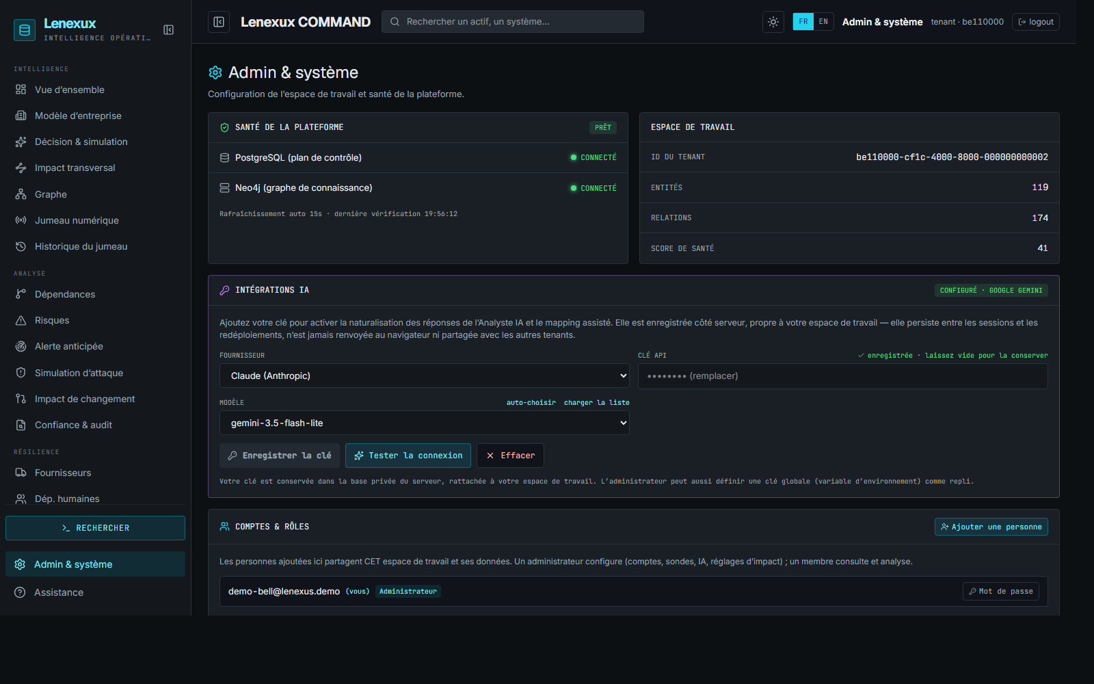Toggle light/dark theme sun icon
Viewport: 1094px width, 684px height.
(x=773, y=22)
